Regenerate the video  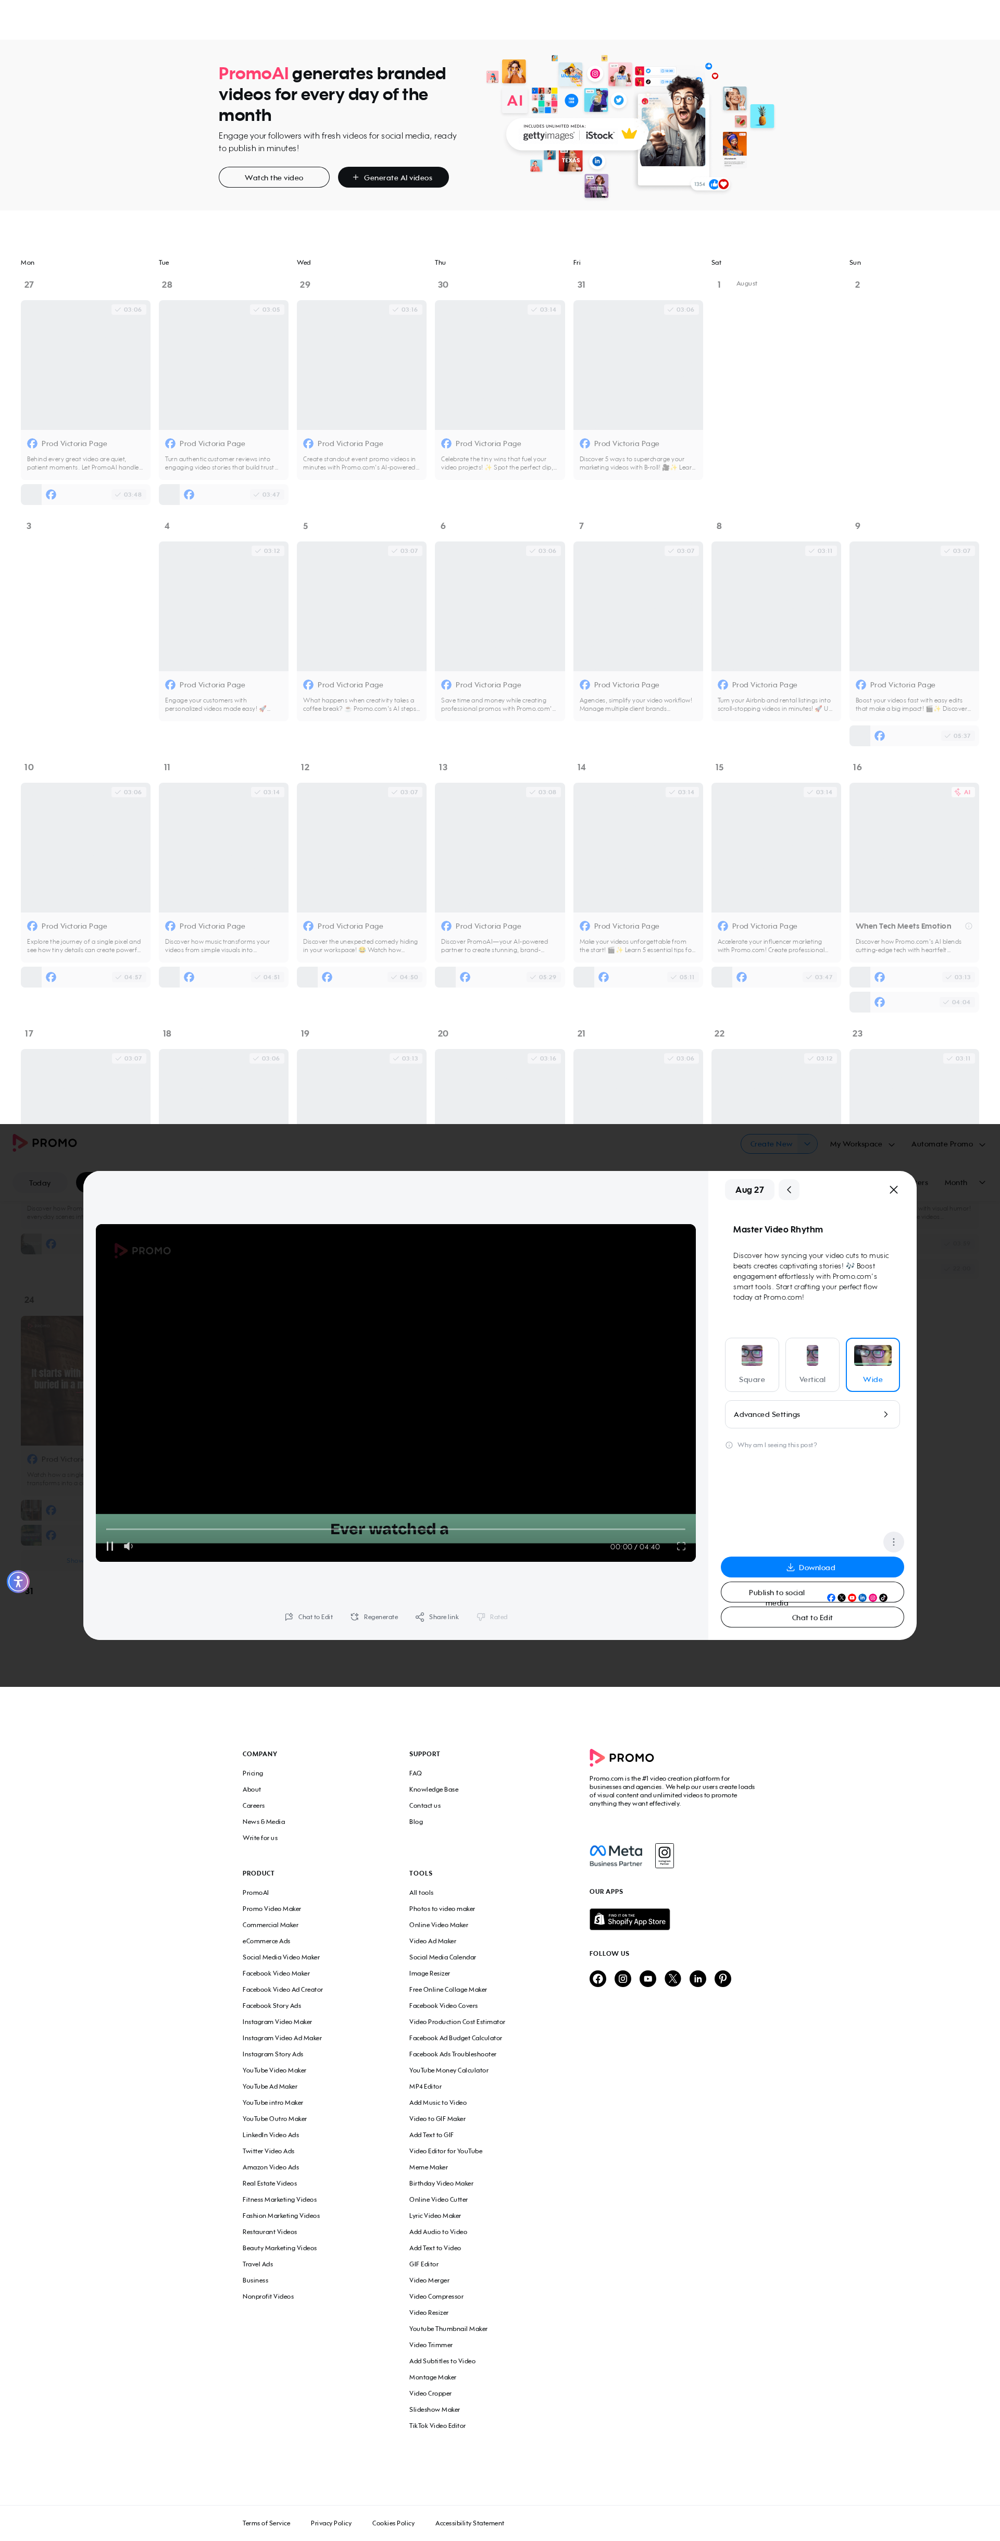[x=375, y=1617]
